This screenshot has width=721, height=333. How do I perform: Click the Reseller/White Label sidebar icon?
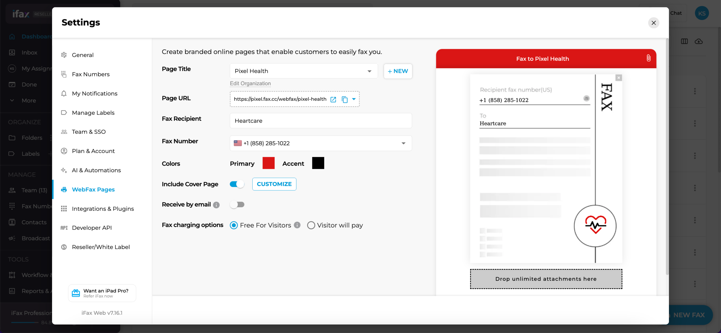[x=64, y=247]
